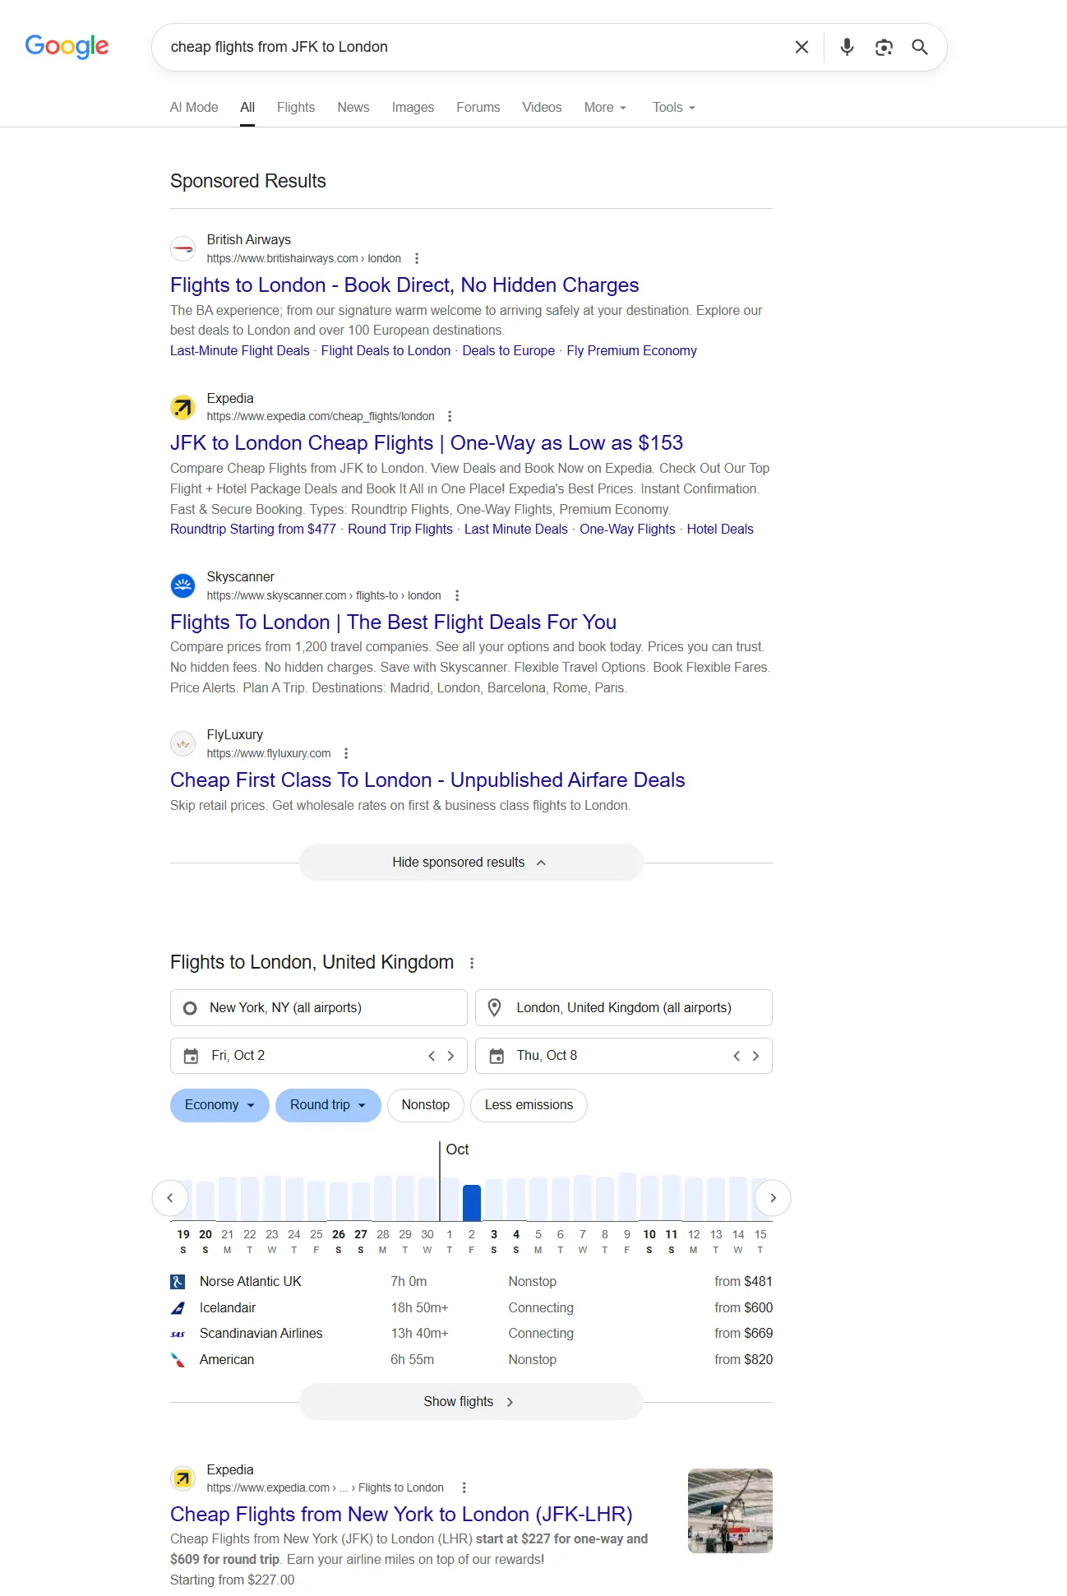Start voice search with microphone icon

point(847,47)
